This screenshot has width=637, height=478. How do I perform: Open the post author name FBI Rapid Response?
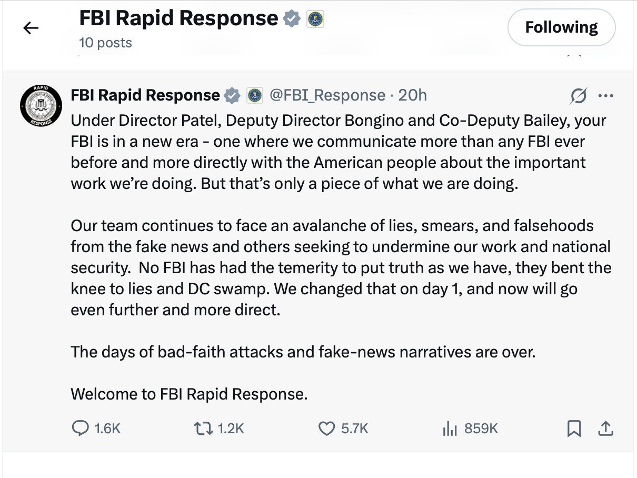tap(145, 95)
